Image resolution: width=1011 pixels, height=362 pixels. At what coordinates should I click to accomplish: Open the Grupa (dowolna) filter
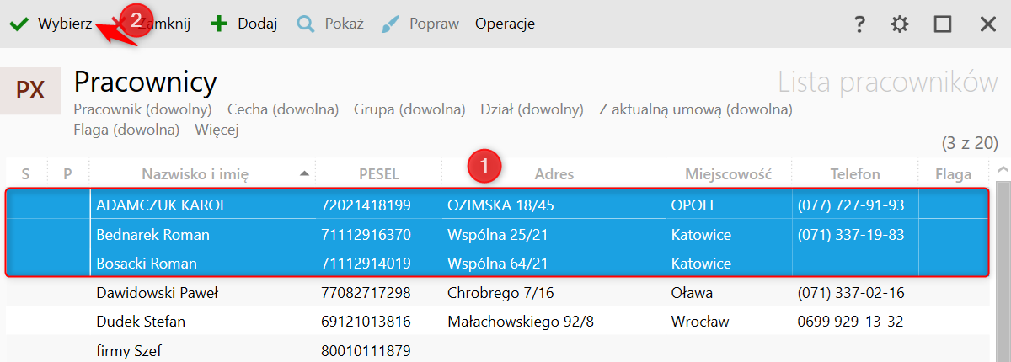tap(409, 109)
